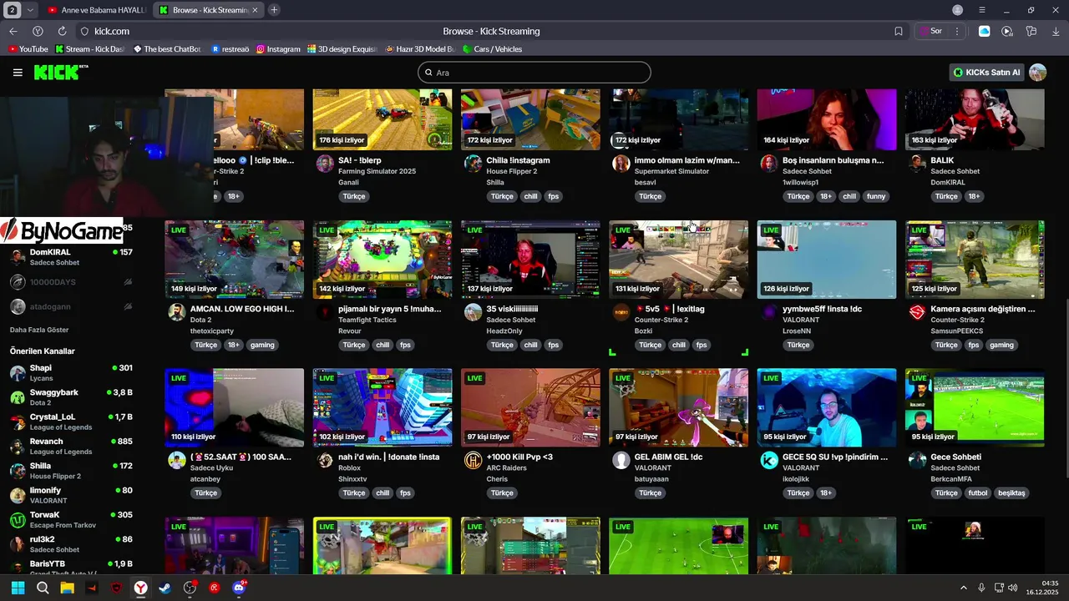Click the besiktaş tag on Gece Sohbeti

coord(1011,492)
